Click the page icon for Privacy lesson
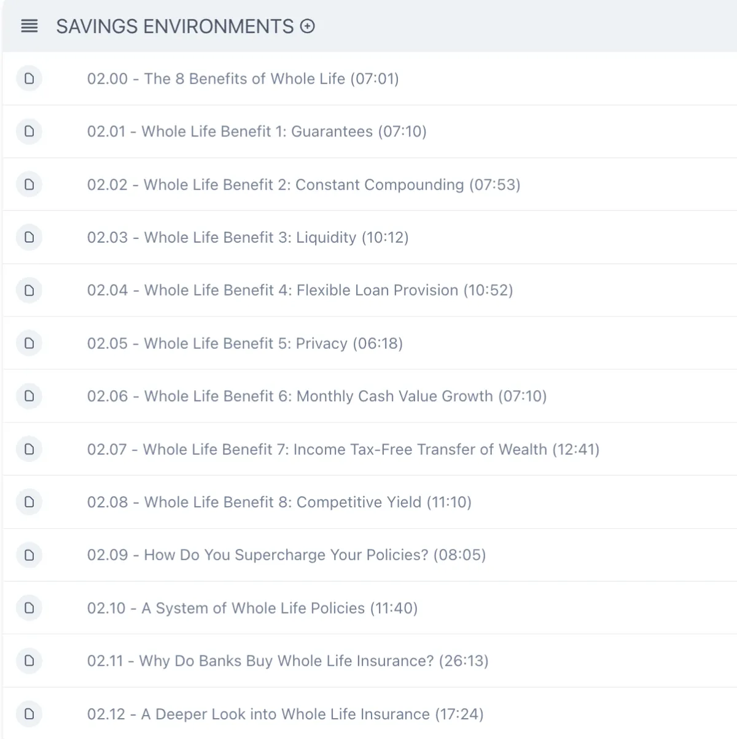Image resolution: width=737 pixels, height=739 pixels. [x=29, y=343]
